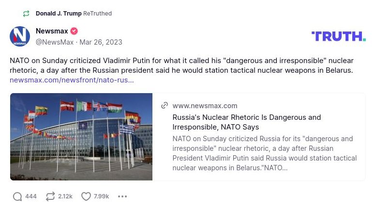Click the red verified badge next to Newsmax
The width and height of the screenshot is (376, 211).
[74, 31]
